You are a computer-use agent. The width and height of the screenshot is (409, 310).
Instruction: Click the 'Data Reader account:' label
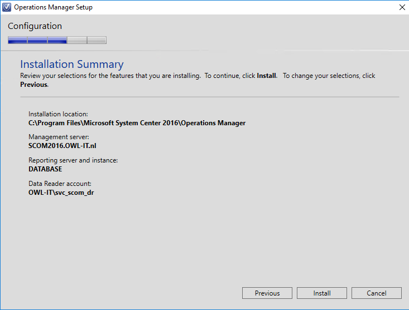(60, 184)
